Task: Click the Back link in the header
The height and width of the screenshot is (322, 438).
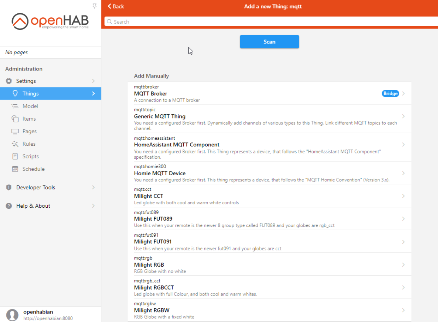Action: (x=116, y=6)
